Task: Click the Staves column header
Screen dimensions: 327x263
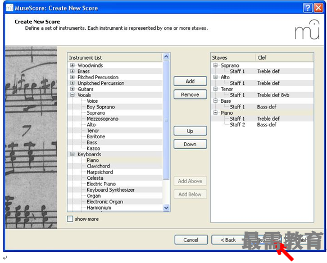Action: tap(233, 57)
